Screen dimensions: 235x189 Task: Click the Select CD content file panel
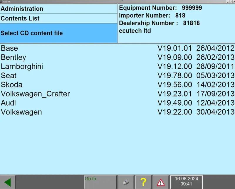pos(58,33)
